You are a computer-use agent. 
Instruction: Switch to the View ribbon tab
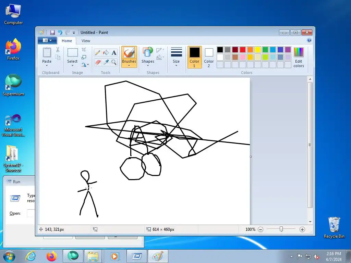(86, 41)
